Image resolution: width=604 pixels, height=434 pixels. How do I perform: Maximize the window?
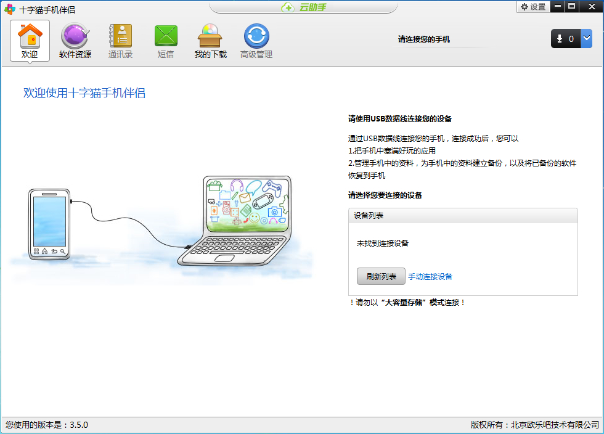(572, 7)
